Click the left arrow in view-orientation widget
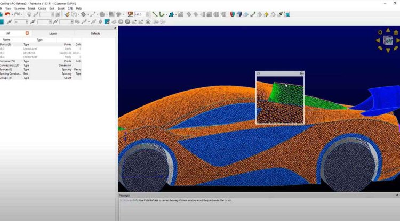This screenshot has width=400, height=221. pos(378,40)
